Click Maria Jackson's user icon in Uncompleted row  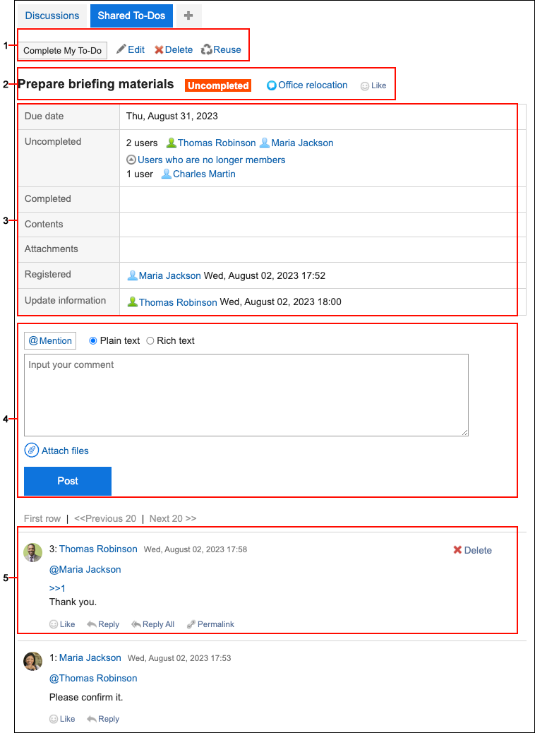[265, 143]
